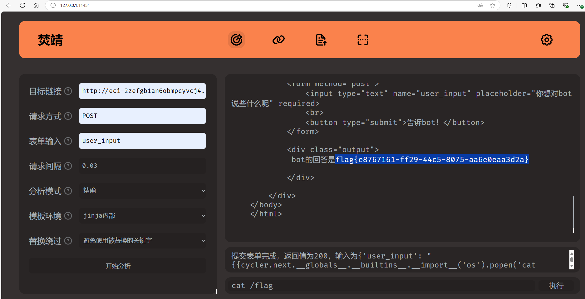
Task: Show help for 模板环境 question mark
Action: coord(68,216)
